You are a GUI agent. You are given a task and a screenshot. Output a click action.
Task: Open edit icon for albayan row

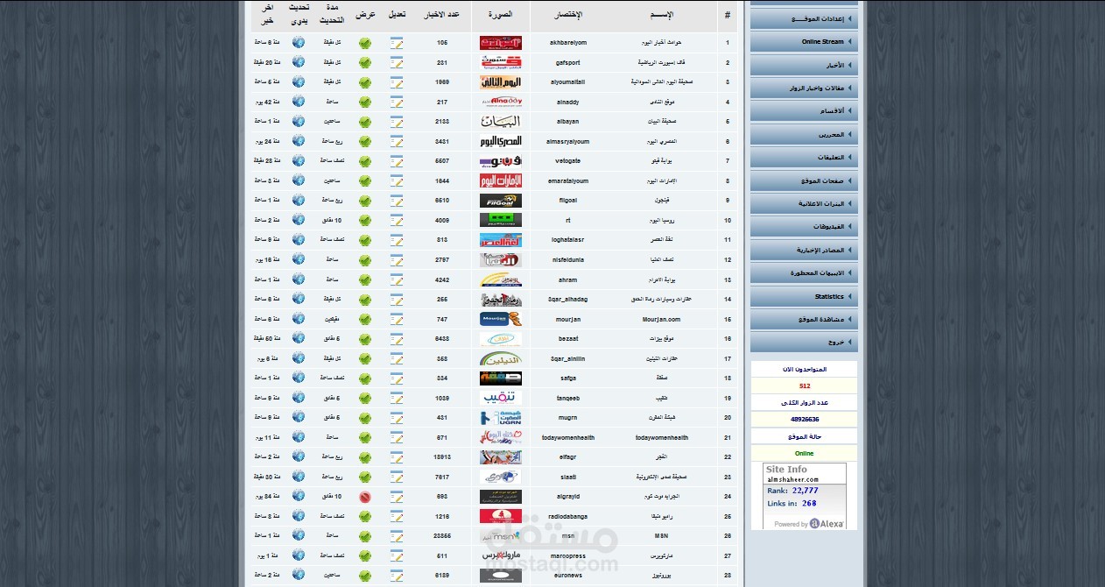pyautogui.click(x=397, y=121)
